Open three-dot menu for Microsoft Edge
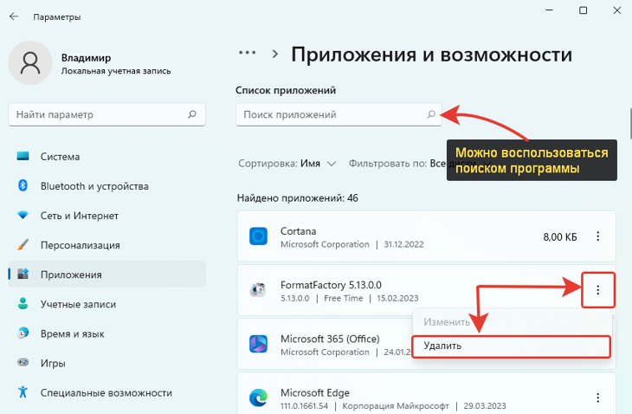Screen dimensions: 632x414 597,398
